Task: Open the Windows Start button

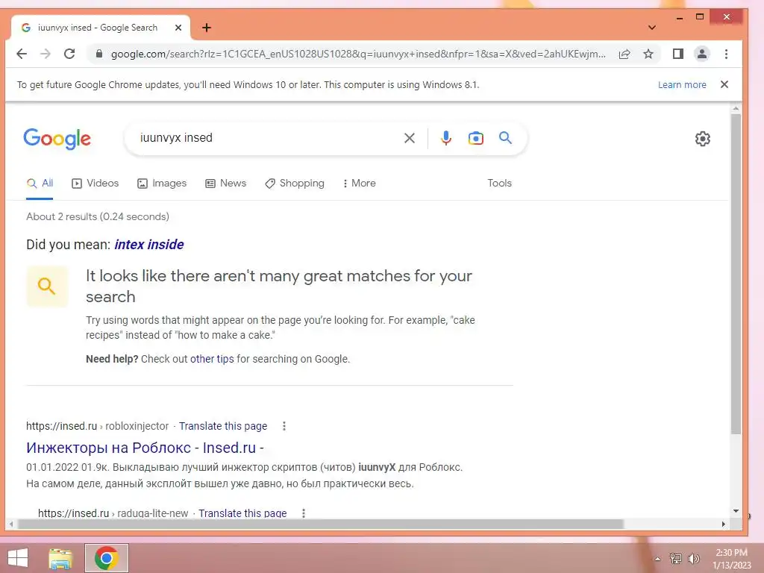Action: tap(18, 558)
